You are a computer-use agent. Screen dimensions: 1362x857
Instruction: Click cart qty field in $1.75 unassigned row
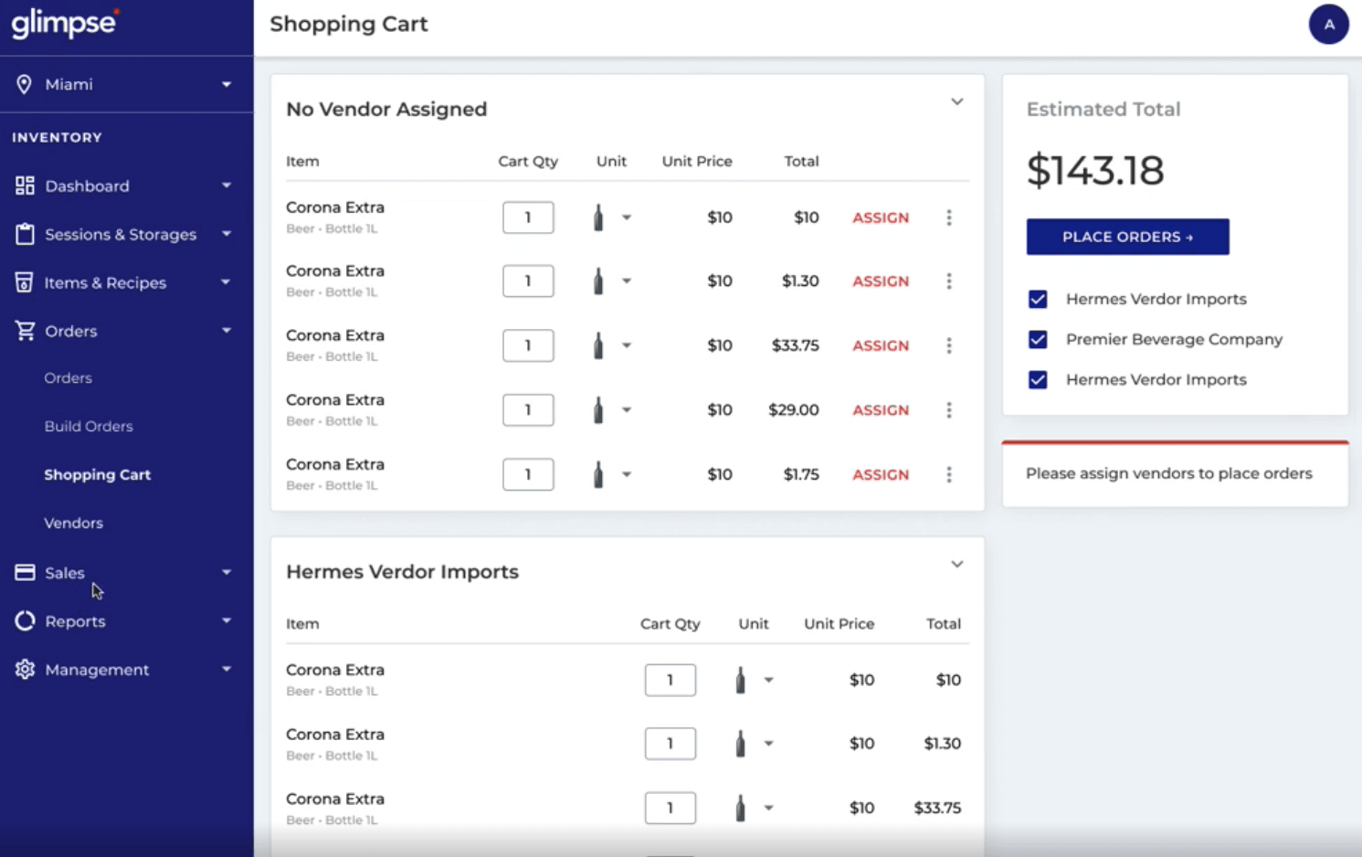click(x=528, y=474)
